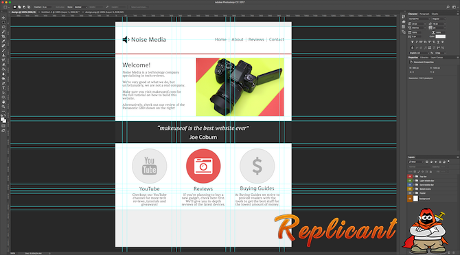
Task: Select the Zoom tool magnifier
Action: click(x=3, y=107)
